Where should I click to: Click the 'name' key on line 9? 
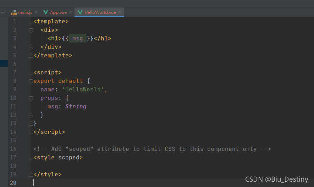[48, 89]
